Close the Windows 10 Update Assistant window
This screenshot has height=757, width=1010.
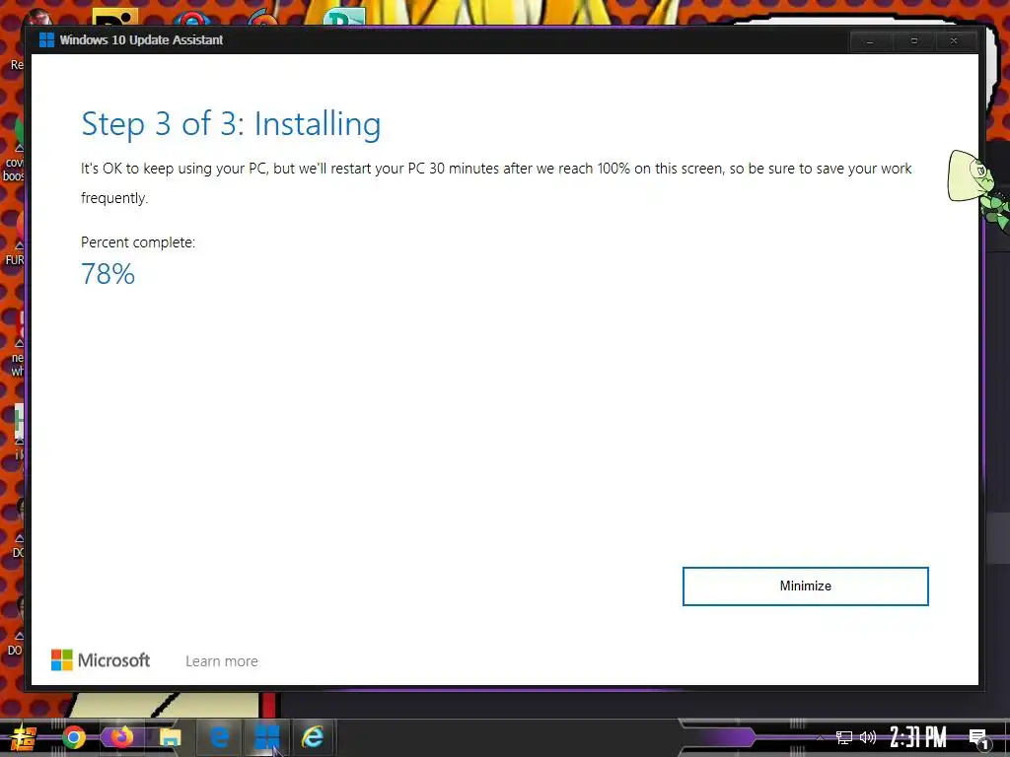pyautogui.click(x=954, y=41)
